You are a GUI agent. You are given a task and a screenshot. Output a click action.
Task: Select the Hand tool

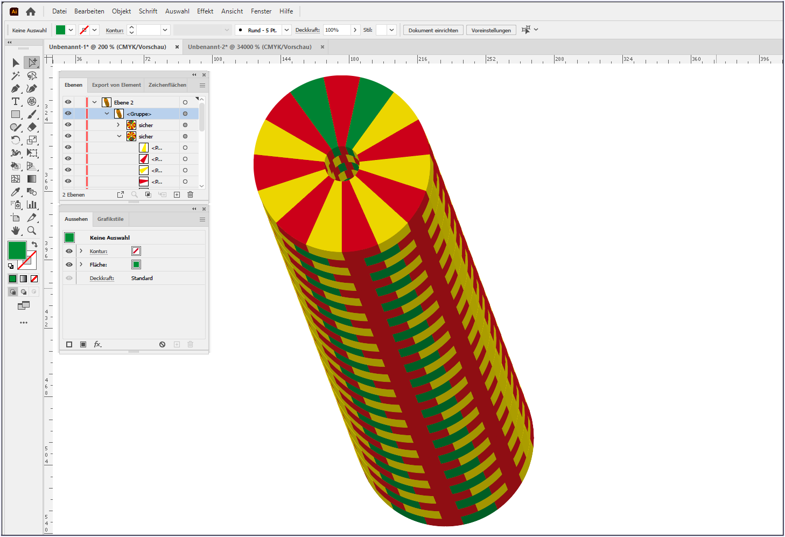(x=16, y=230)
